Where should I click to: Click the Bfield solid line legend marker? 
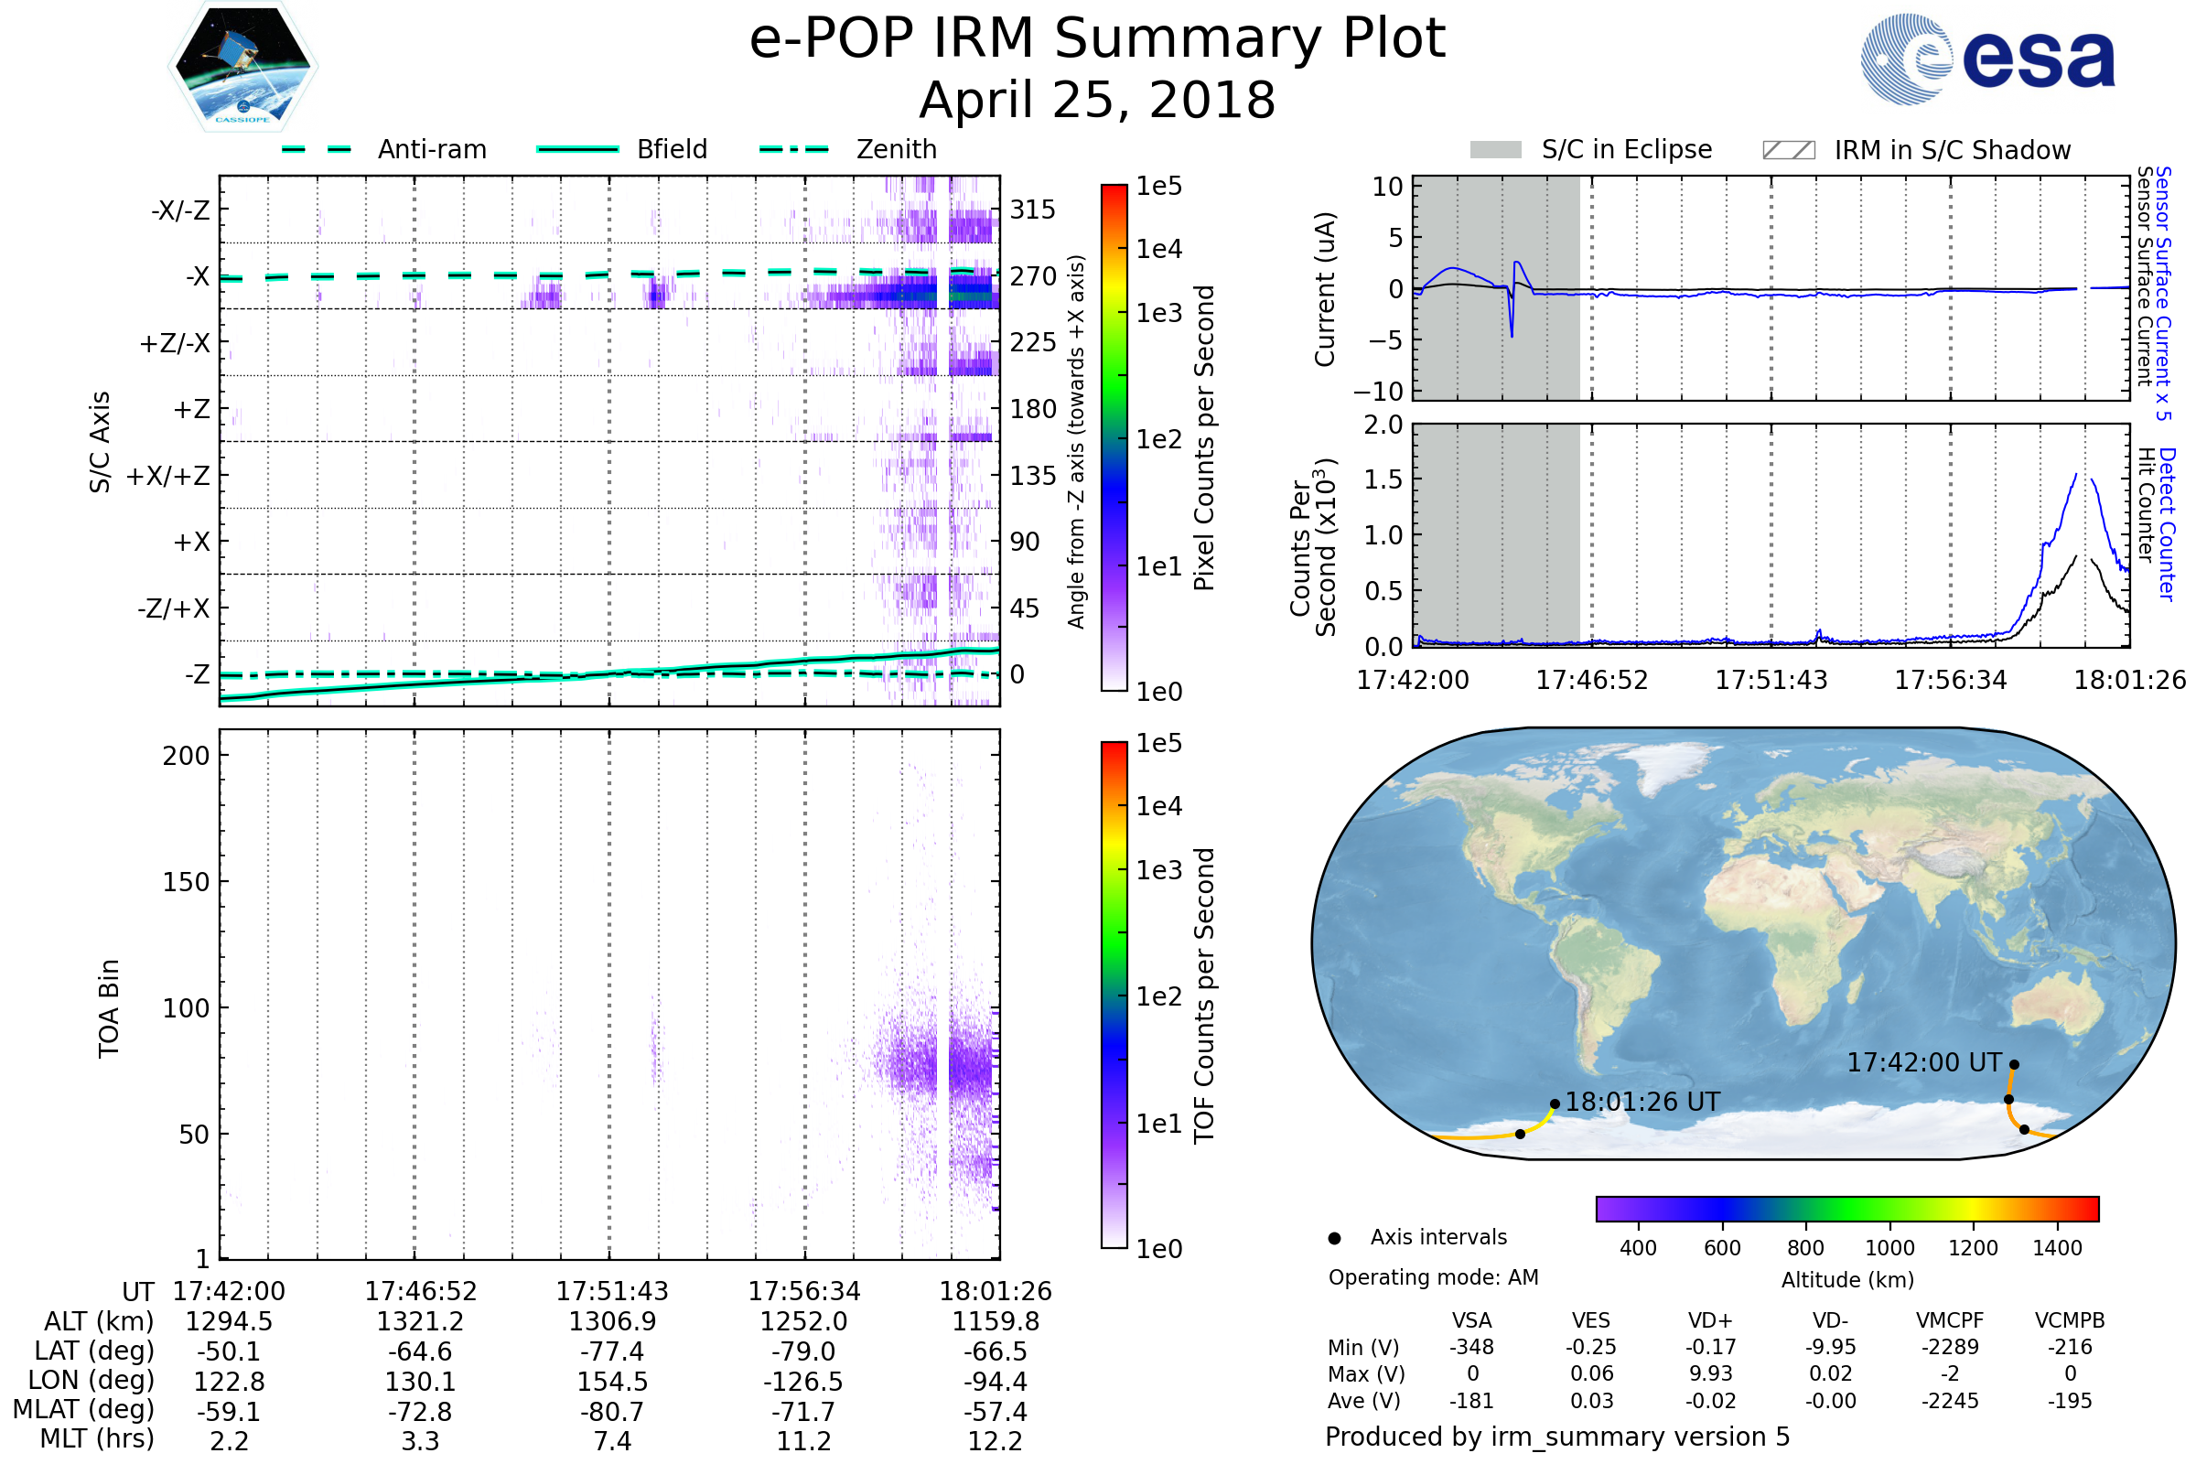click(577, 149)
